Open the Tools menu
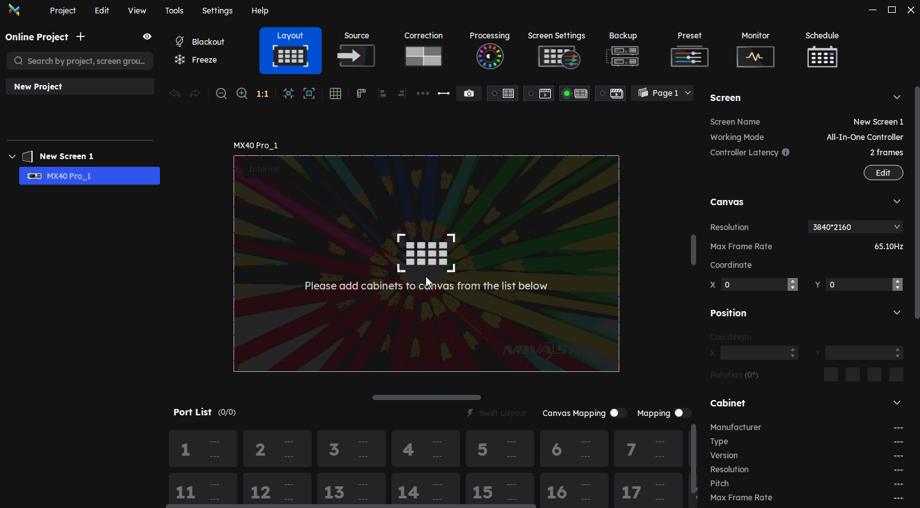The height and width of the screenshot is (508, 920). point(174,10)
